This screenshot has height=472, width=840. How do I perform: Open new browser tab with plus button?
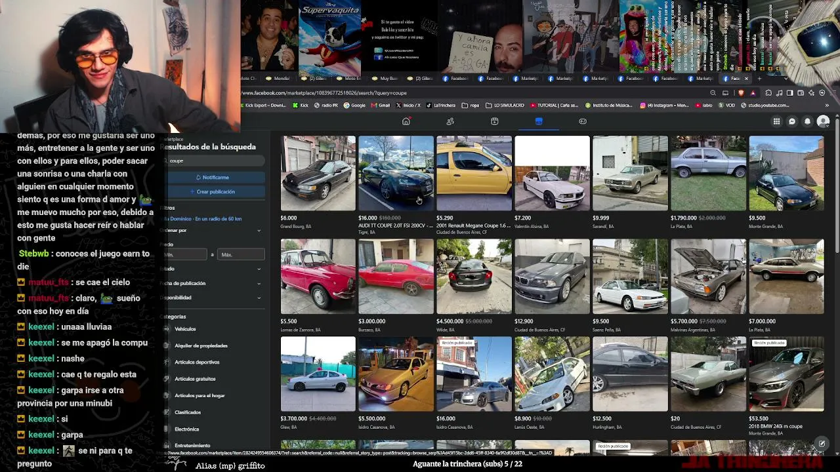click(x=759, y=79)
